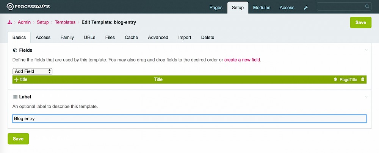Open the Add Field dropdown
The image size is (379, 153).
pyautogui.click(x=32, y=71)
